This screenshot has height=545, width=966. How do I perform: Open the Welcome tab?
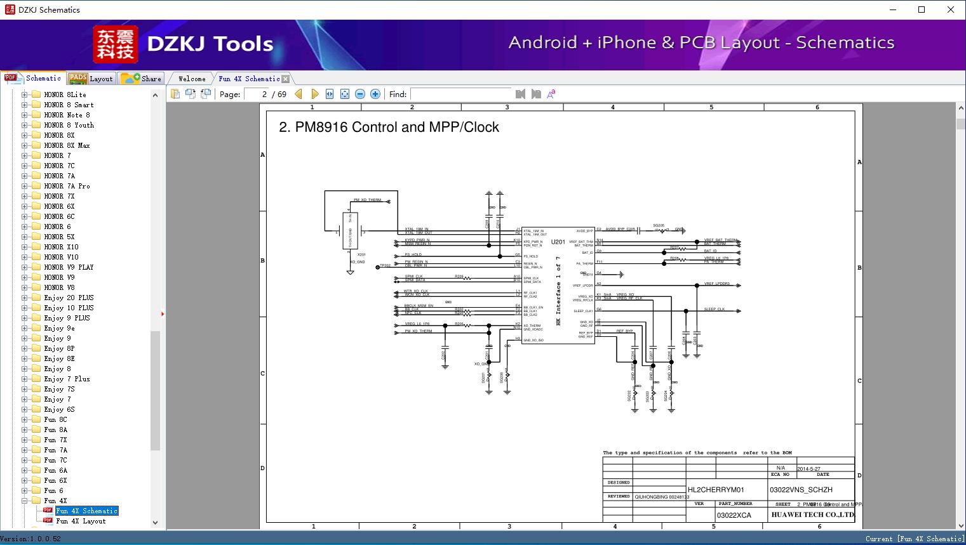point(192,79)
